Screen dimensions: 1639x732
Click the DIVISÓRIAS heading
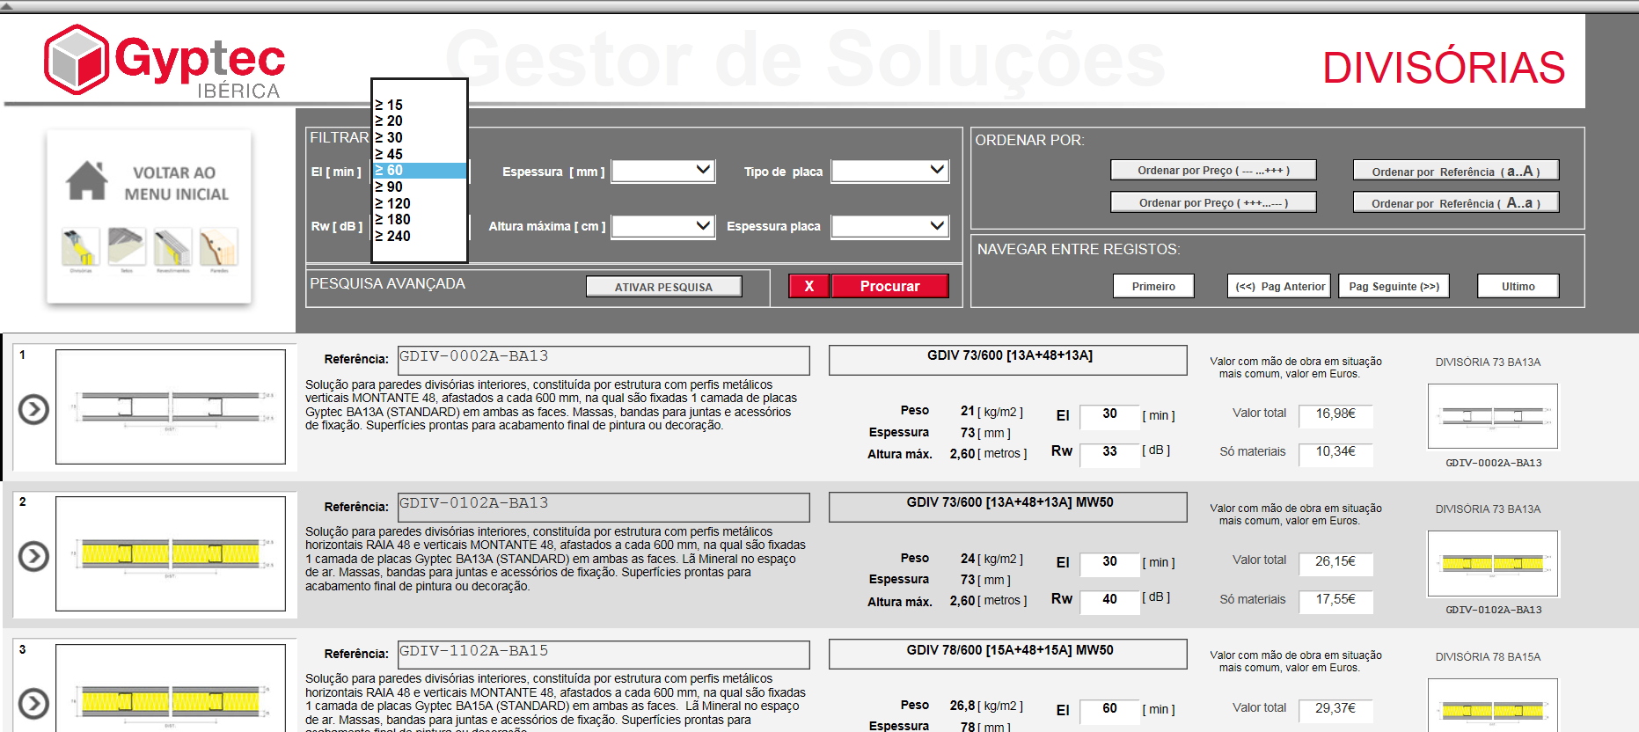[1444, 68]
